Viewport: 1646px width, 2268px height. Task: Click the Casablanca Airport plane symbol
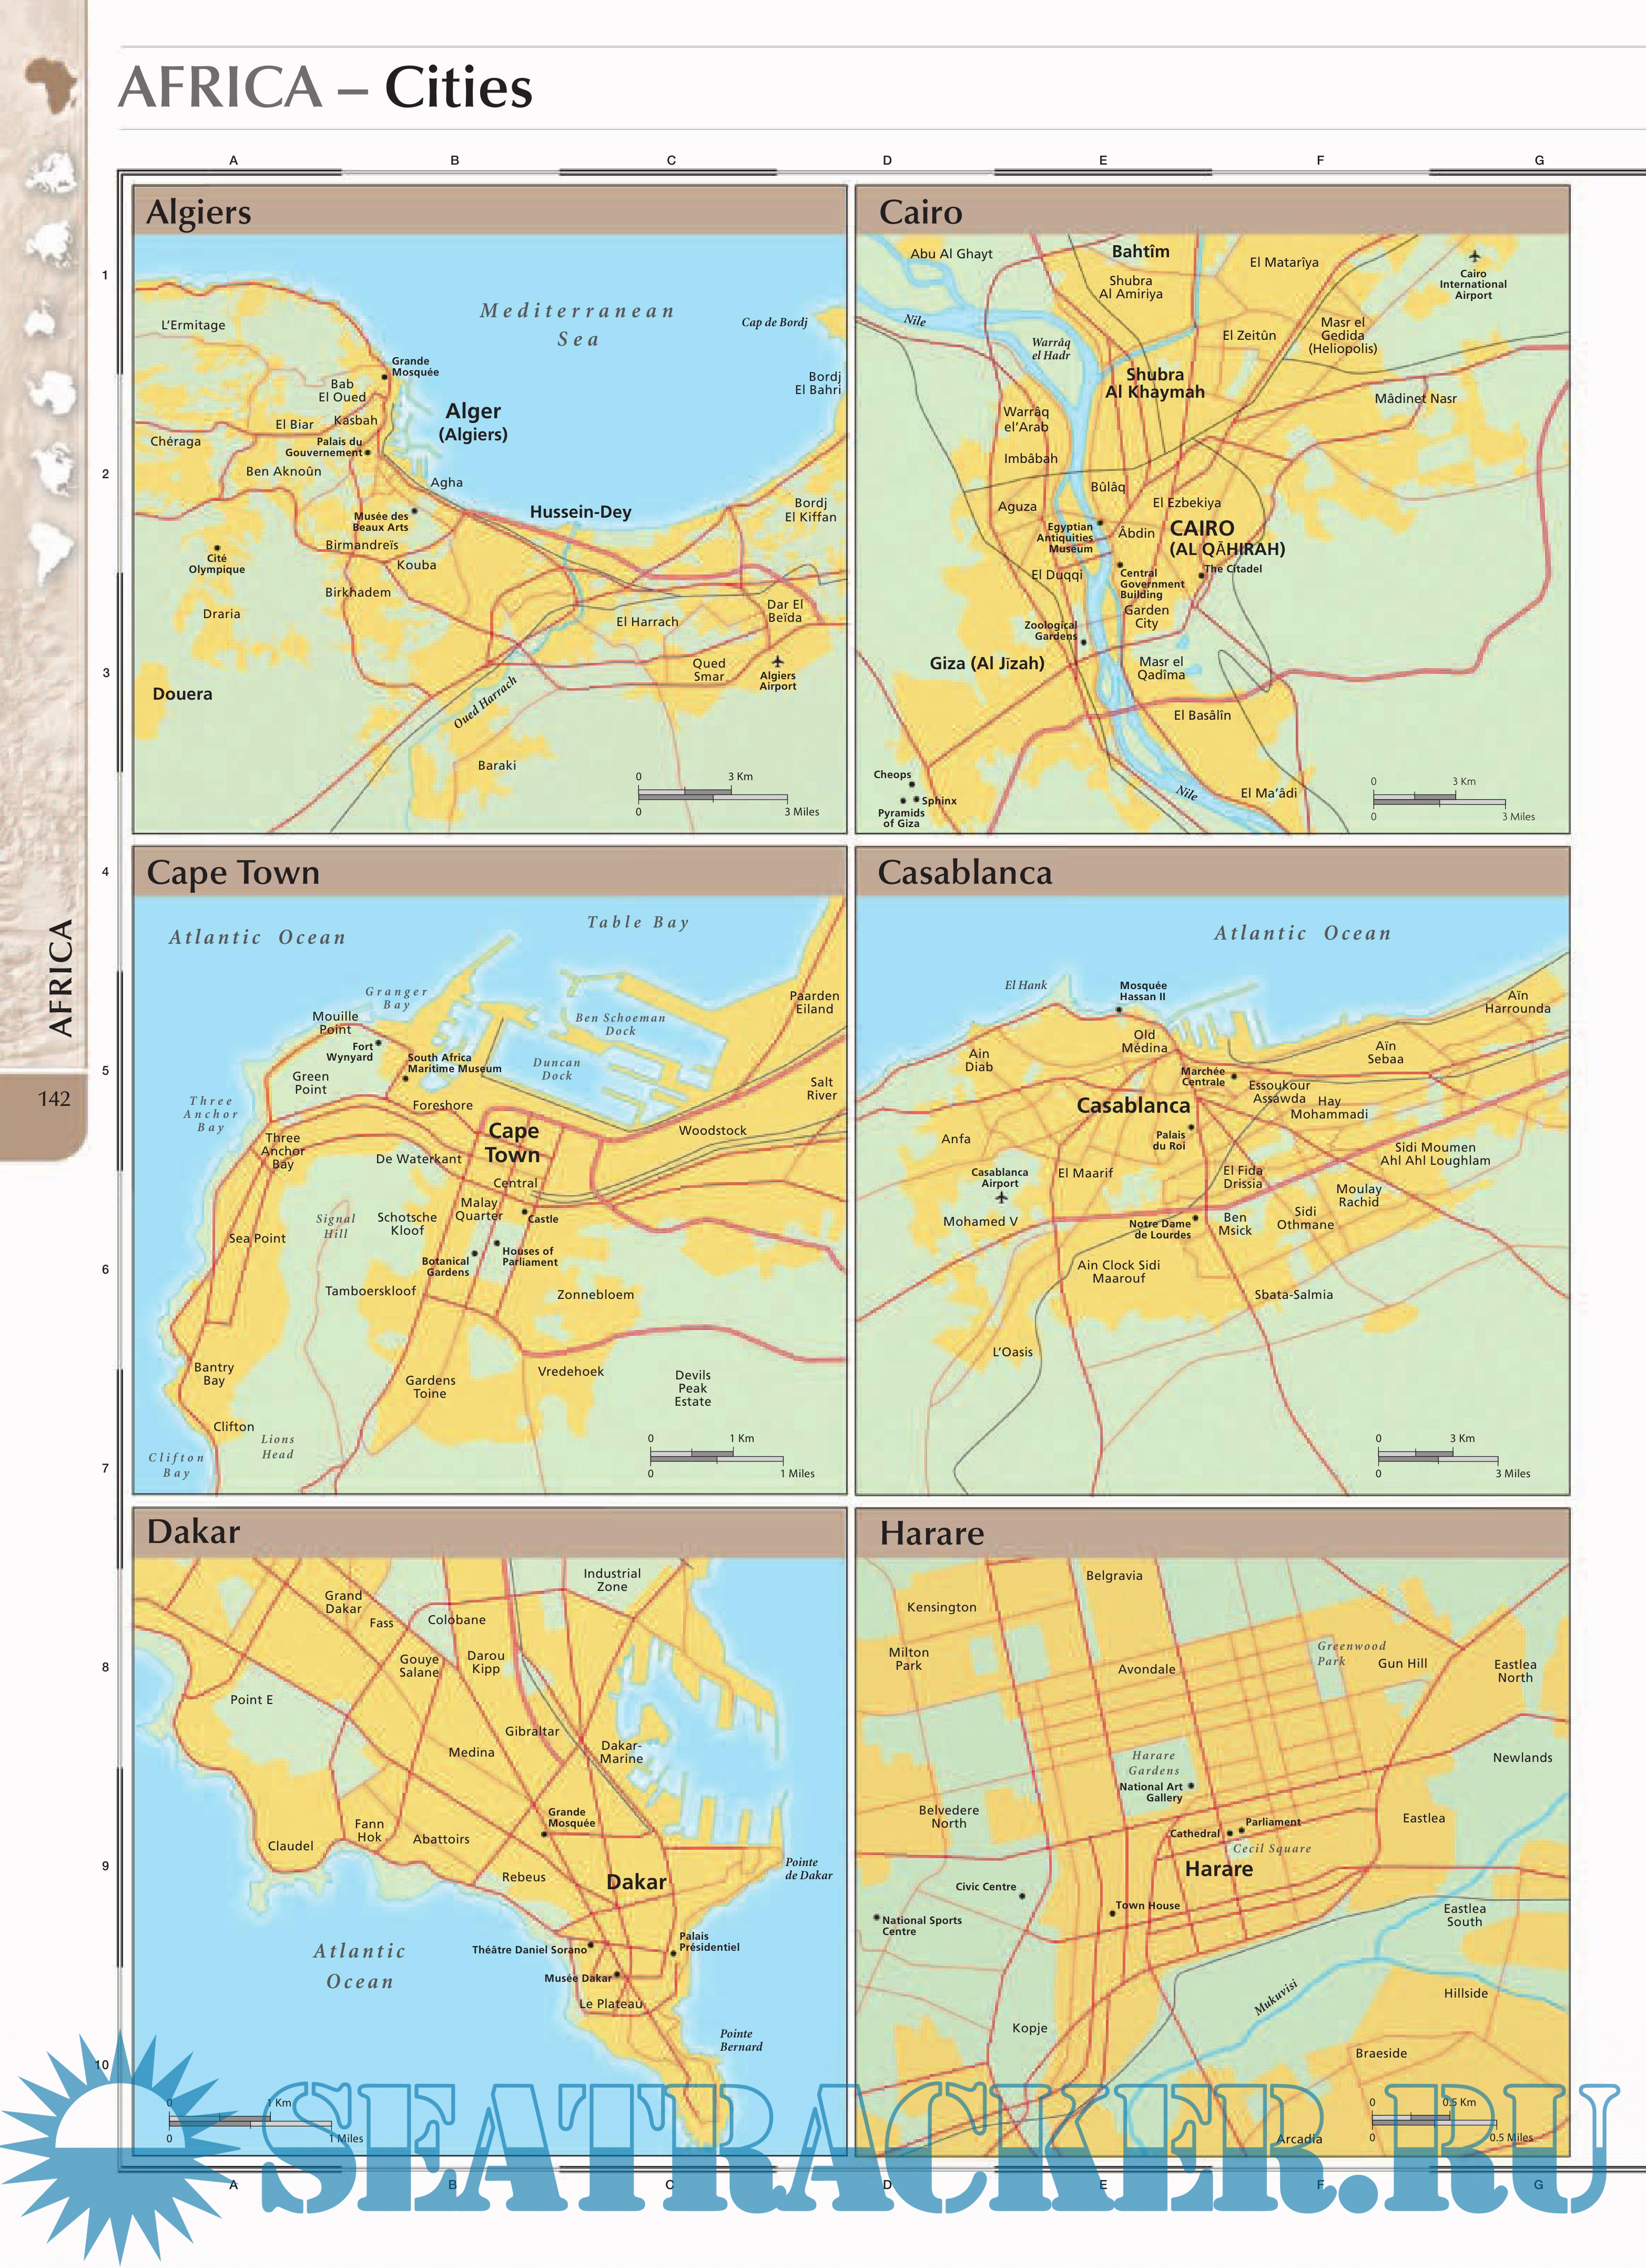[x=1000, y=1197]
